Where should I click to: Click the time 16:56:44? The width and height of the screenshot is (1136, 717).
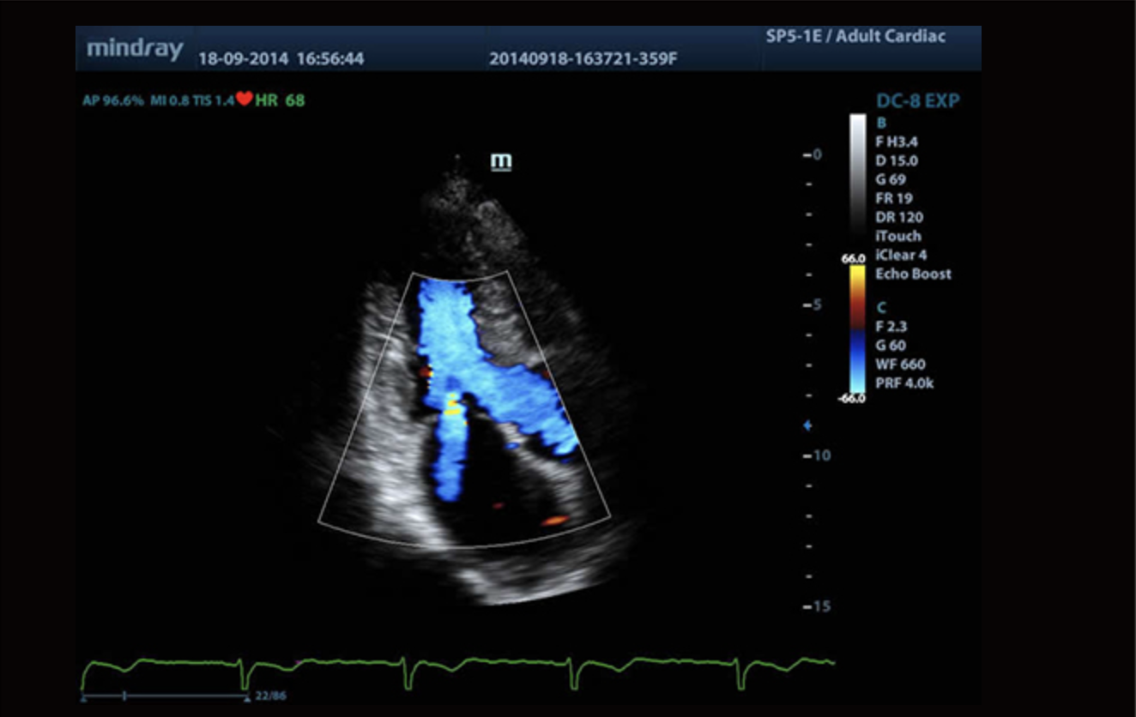pyautogui.click(x=329, y=59)
